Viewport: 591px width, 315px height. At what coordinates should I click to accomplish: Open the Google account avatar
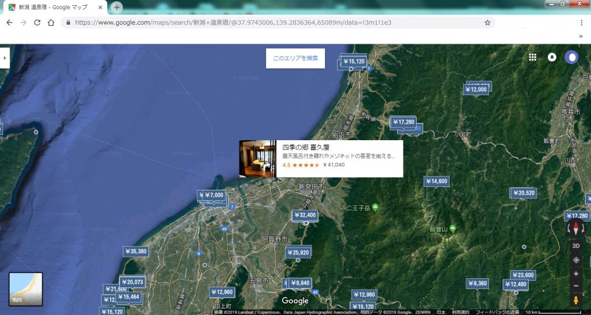coord(571,57)
